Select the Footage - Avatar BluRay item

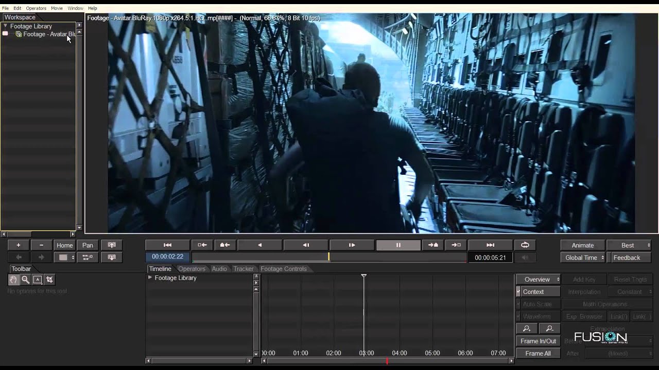[49, 34]
